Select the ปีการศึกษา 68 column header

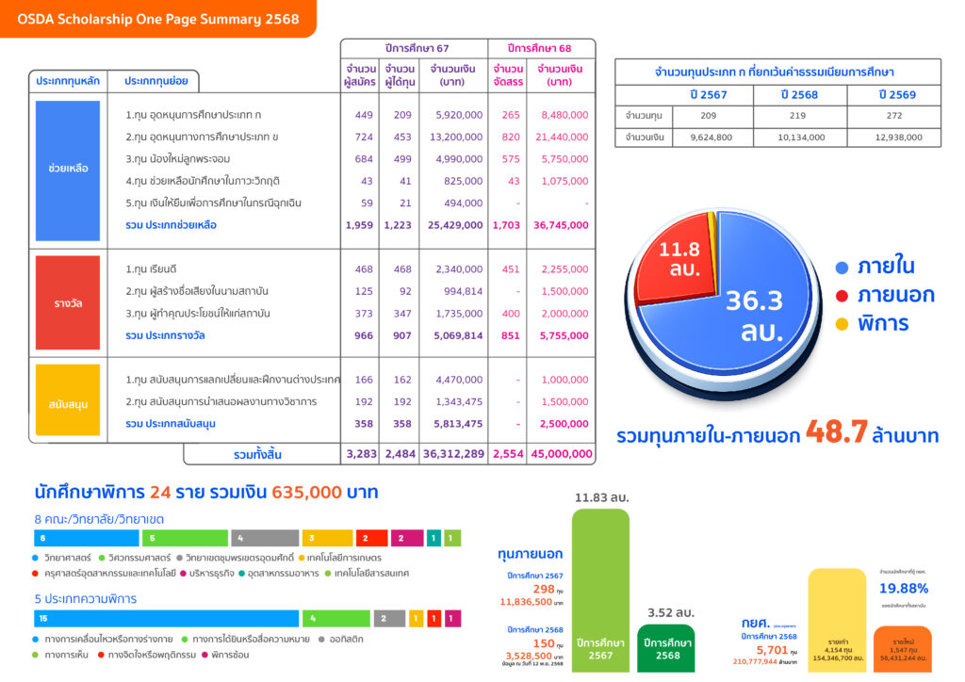(541, 48)
